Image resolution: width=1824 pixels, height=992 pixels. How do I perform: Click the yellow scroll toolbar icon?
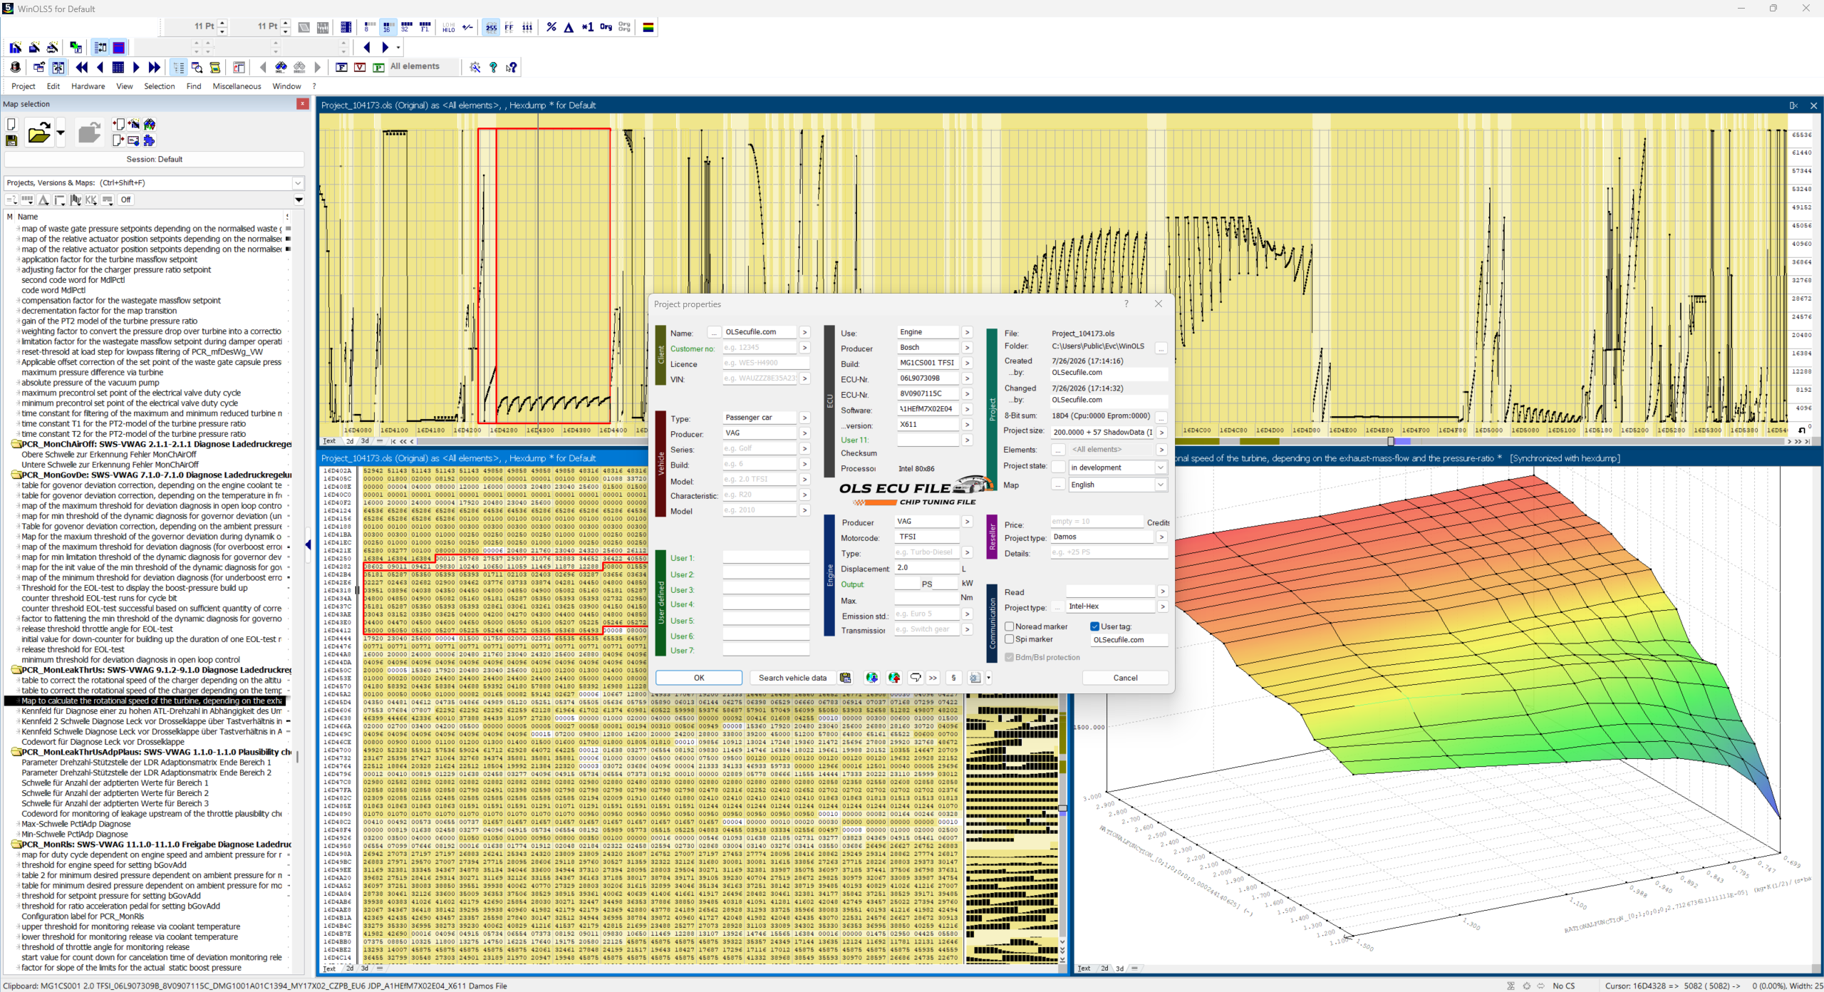[x=214, y=67]
